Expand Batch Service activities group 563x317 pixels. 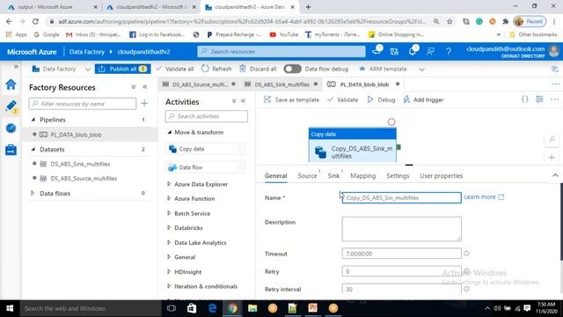tap(169, 213)
